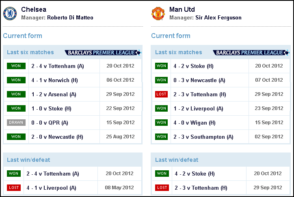This screenshot has height=197, width=294.
Task: Open 1 - 2 v Liverpool (A) result
Action: 198,109
